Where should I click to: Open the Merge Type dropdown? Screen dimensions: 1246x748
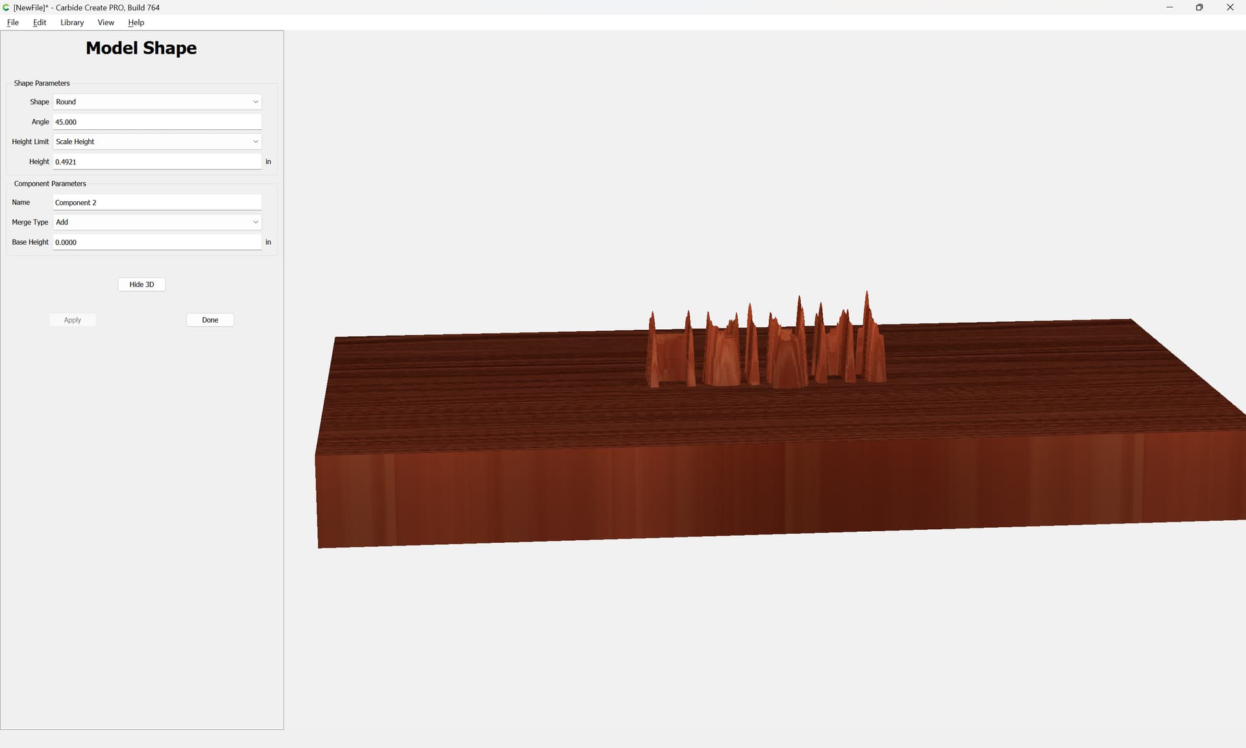coord(157,222)
